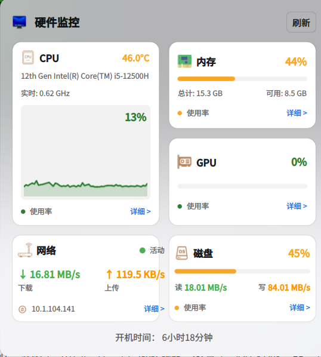Click the orange upload arrow icon
Screen dimensions: 321x357
pyautogui.click(x=109, y=274)
